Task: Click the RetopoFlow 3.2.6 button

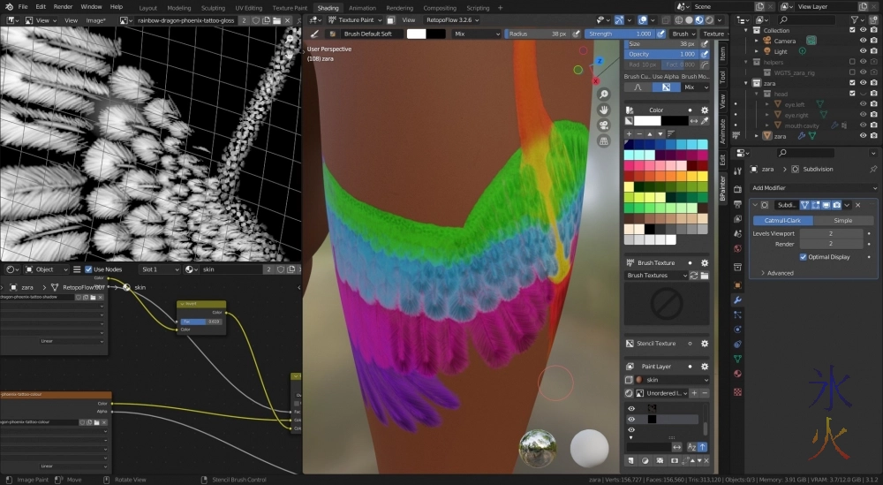Action: [451, 19]
